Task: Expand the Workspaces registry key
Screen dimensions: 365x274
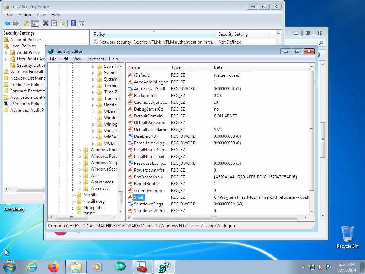Action: pos(79,182)
